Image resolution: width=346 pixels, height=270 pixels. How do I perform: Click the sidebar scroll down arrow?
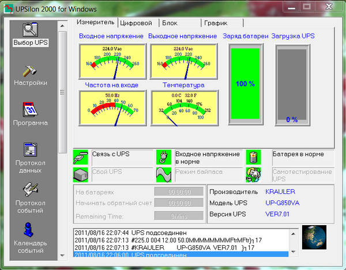(62, 256)
